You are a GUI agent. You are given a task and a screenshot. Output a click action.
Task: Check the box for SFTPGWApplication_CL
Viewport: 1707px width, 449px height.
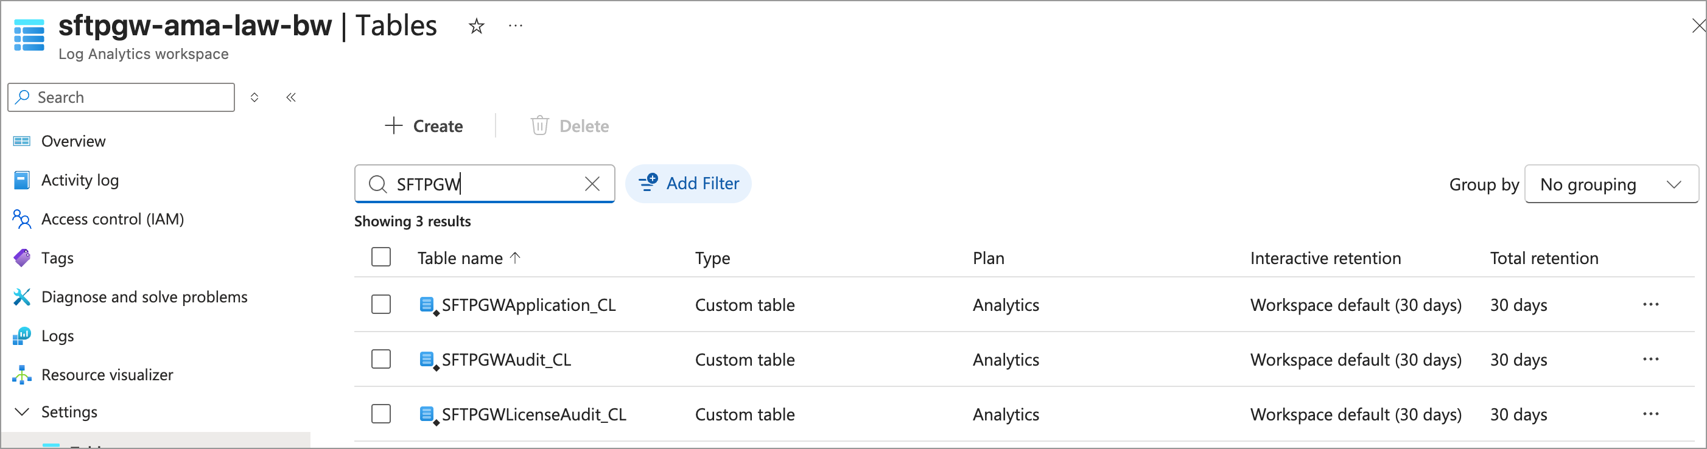pos(381,305)
